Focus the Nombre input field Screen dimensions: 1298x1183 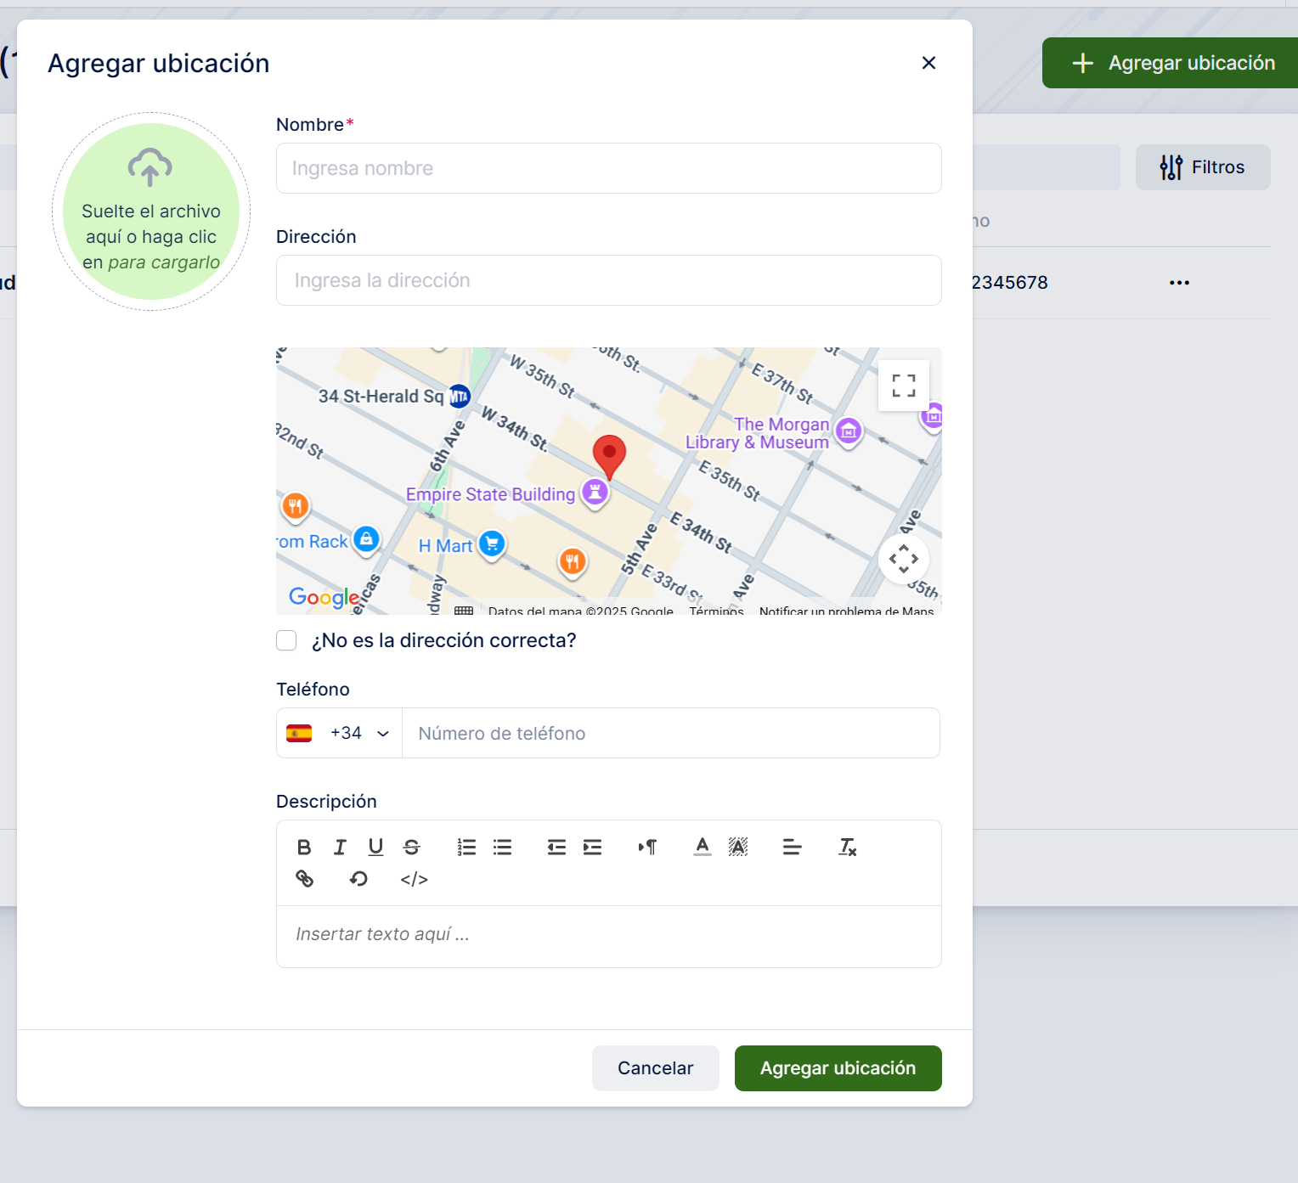tap(608, 168)
